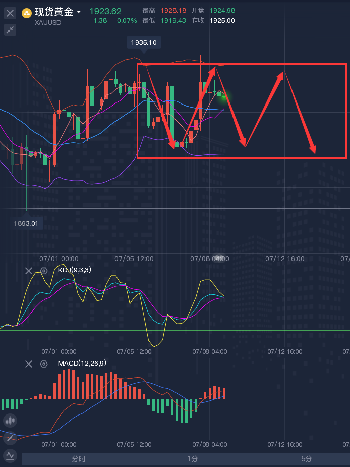This screenshot has width=350, height=467.
Task: Switch to the 分时 timeframe tab
Action: pos(79,459)
